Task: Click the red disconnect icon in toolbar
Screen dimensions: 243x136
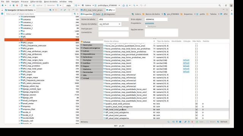Action: (x=17, y=5)
